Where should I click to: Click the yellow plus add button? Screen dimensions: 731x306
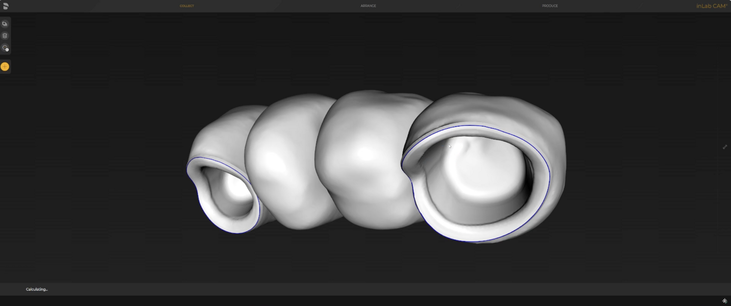pyautogui.click(x=5, y=66)
